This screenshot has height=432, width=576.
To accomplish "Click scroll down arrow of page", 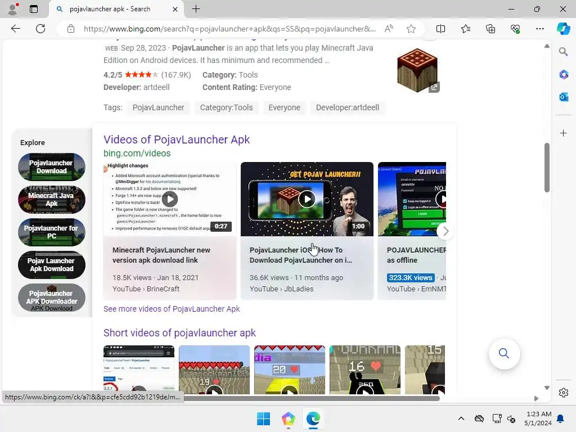I will pos(547,388).
